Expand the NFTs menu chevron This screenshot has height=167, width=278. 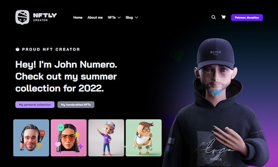(119, 18)
